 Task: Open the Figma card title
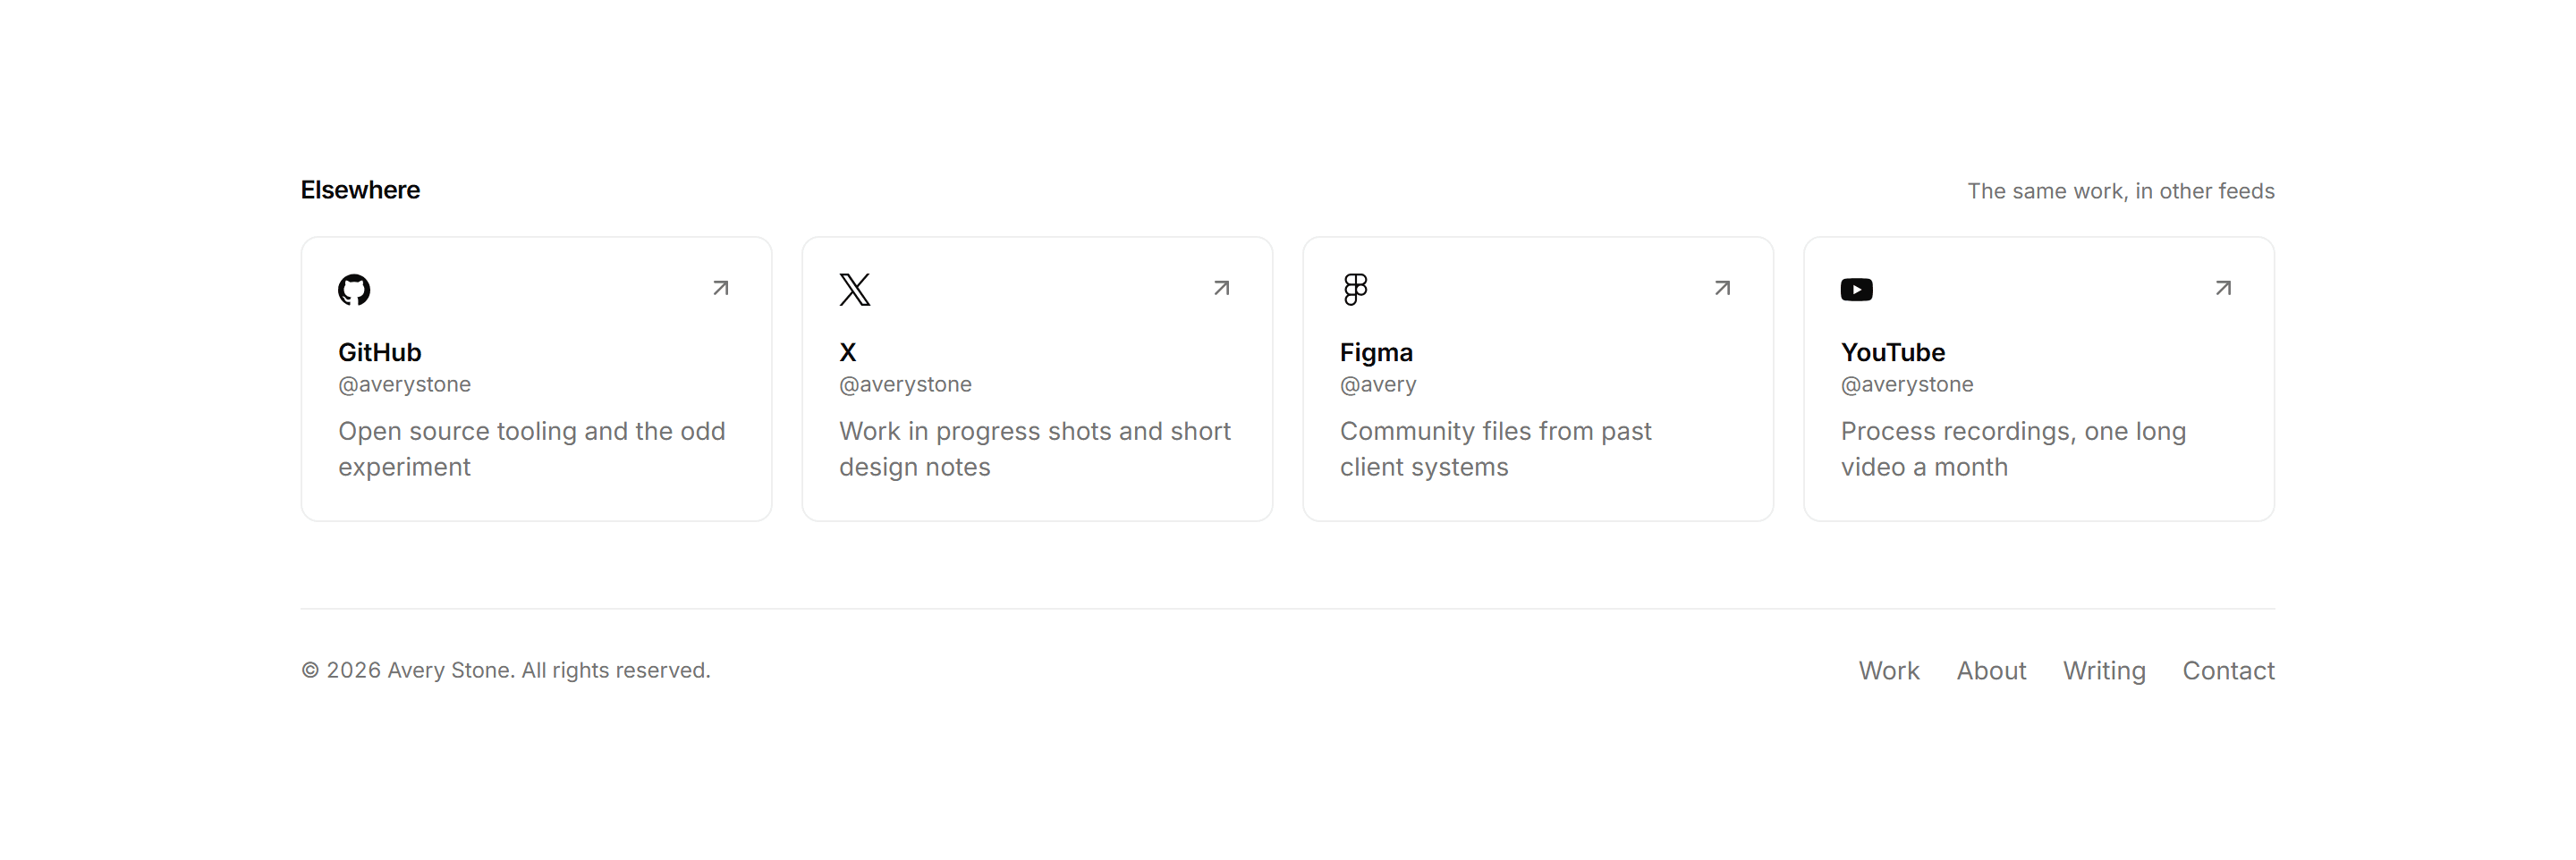1377,352
